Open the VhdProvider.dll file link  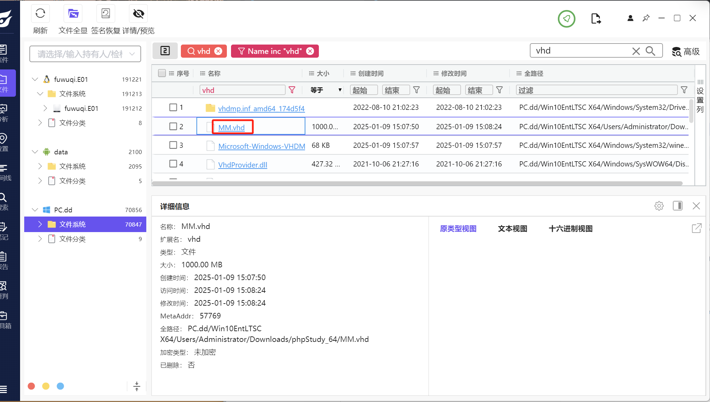click(x=242, y=165)
